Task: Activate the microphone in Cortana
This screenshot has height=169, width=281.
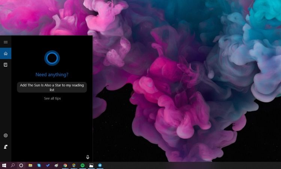Action: click(88, 157)
